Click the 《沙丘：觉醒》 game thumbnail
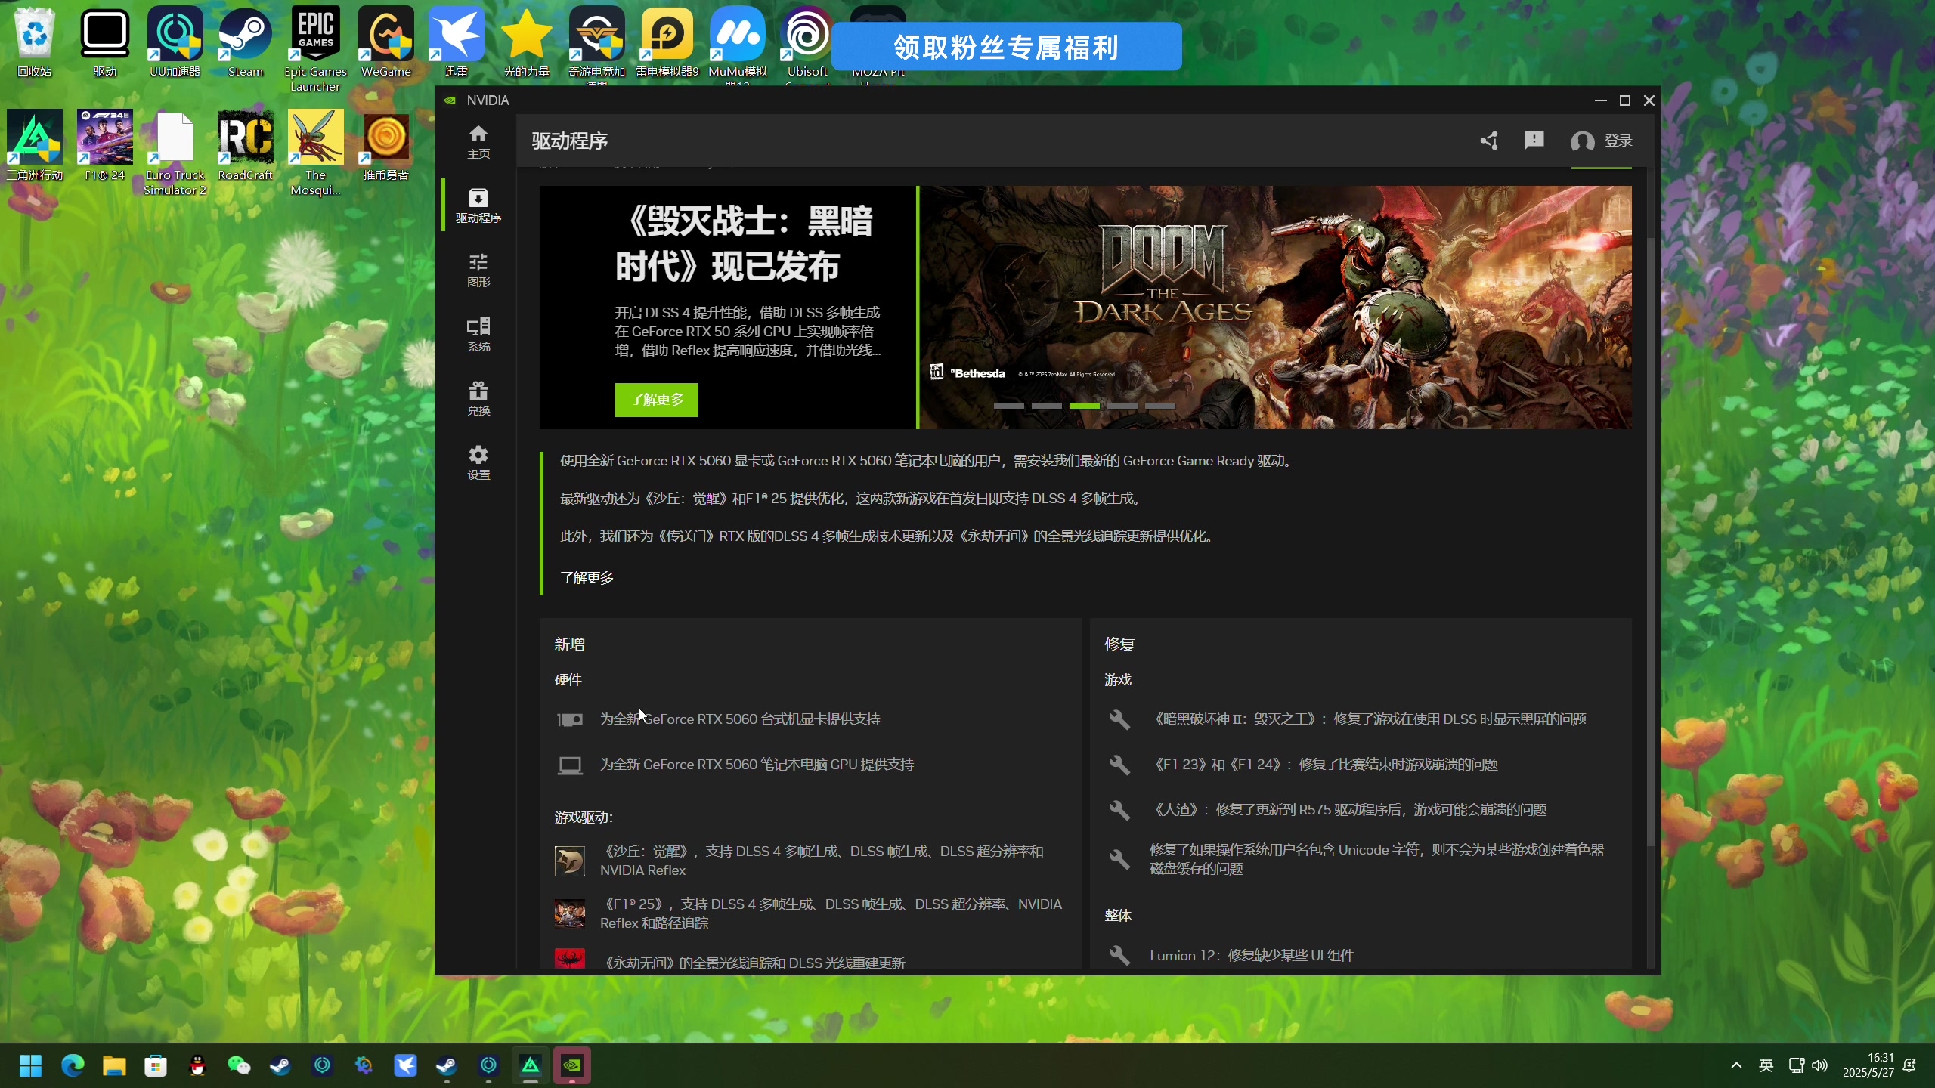This screenshot has height=1088, width=1935. (569, 861)
